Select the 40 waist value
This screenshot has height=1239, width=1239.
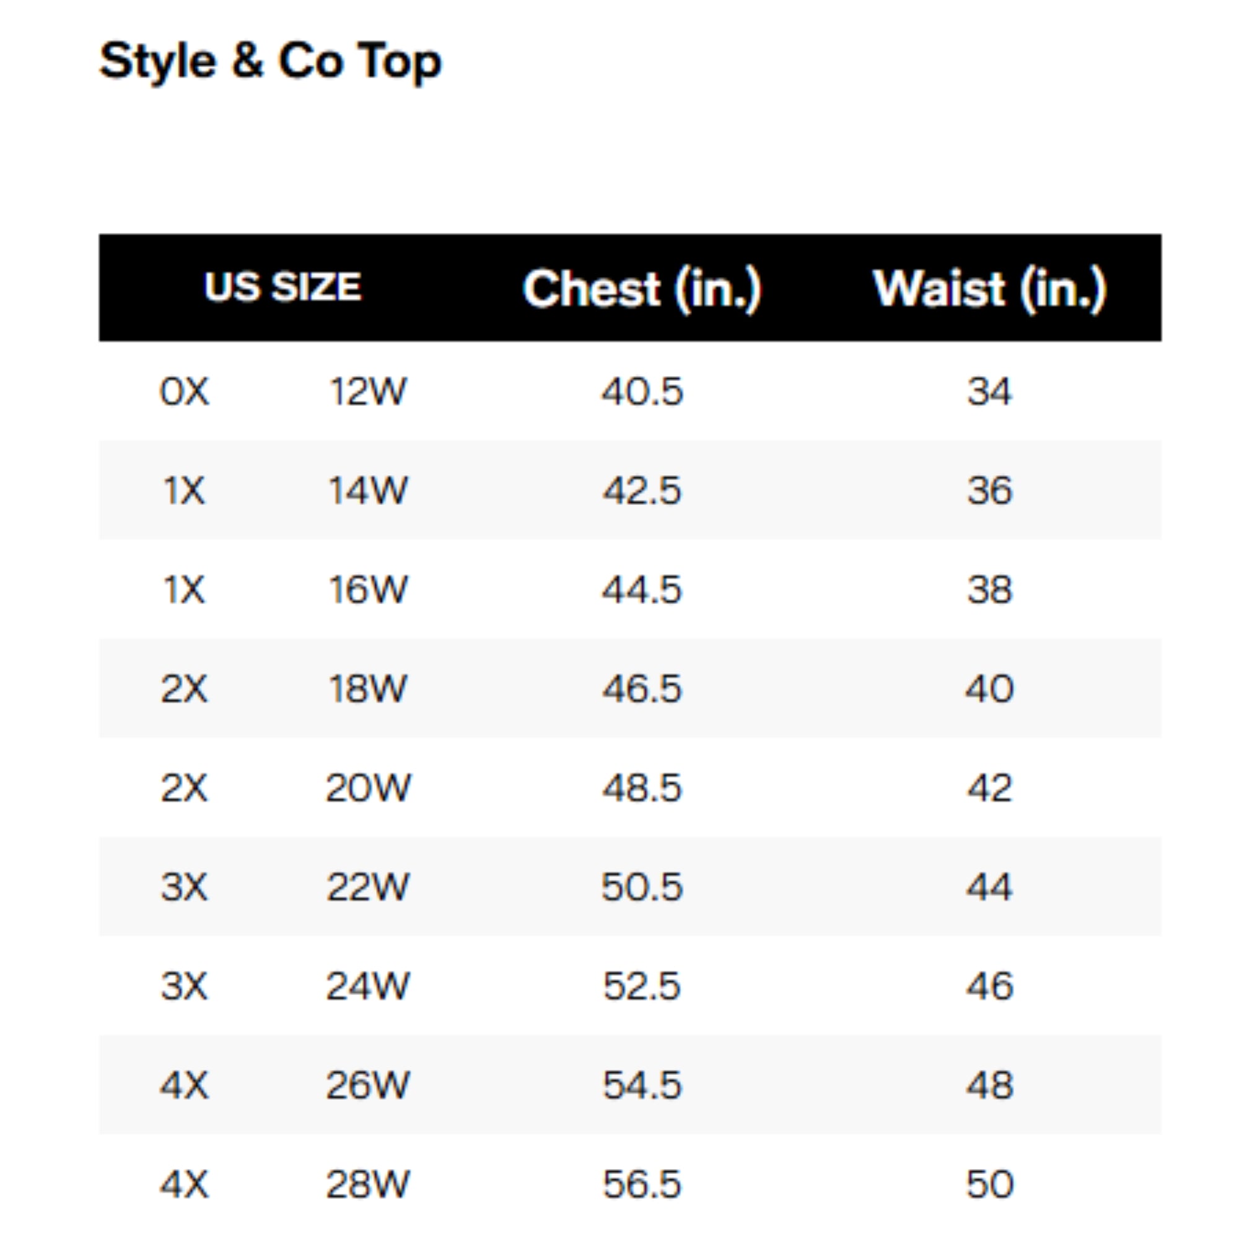989,689
